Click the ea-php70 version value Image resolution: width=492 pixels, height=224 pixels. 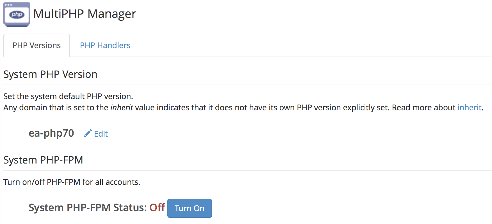point(51,133)
